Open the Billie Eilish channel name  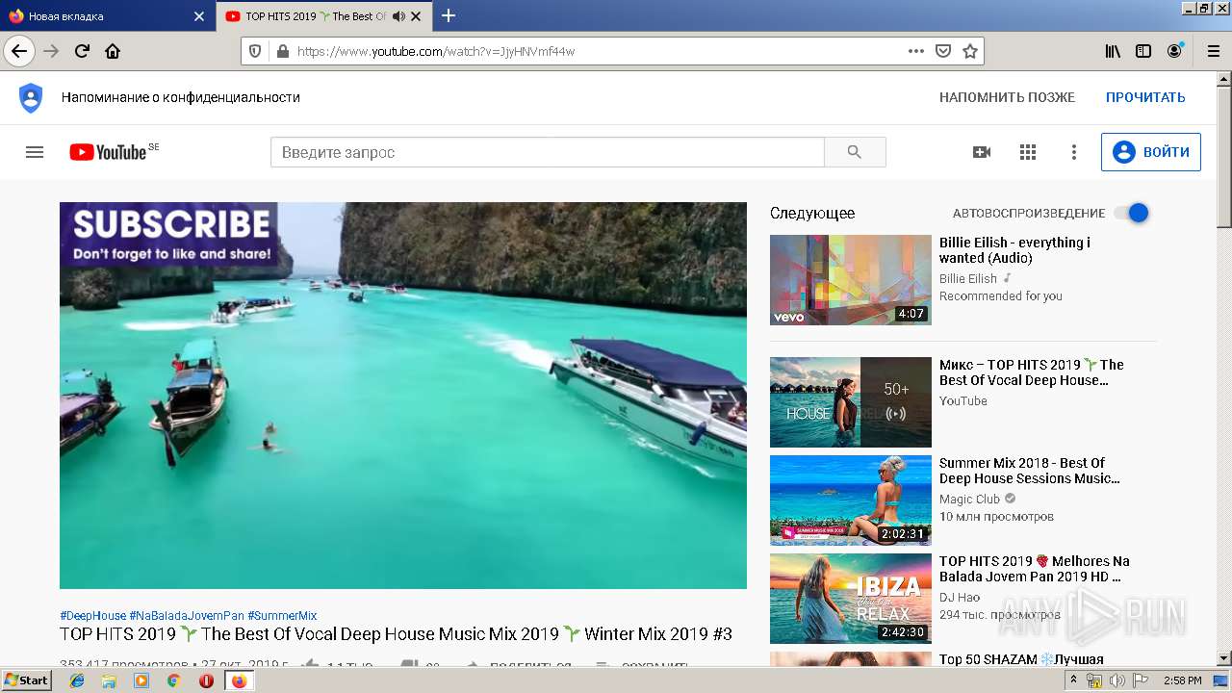click(x=968, y=278)
